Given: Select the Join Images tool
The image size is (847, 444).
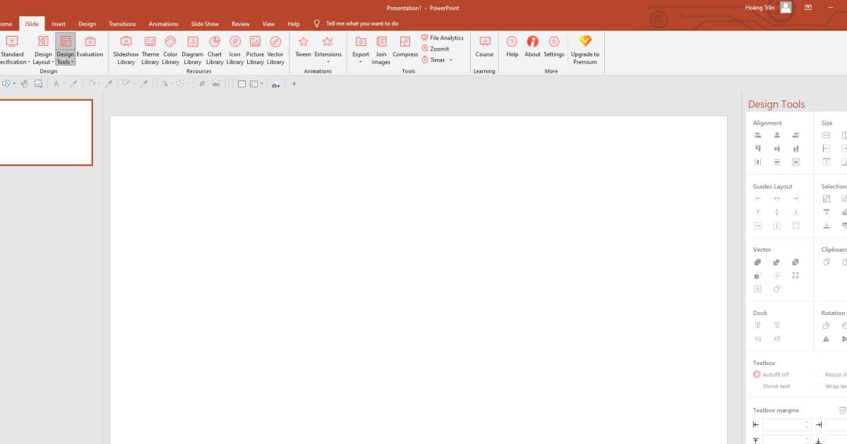Looking at the screenshot, I should click(381, 49).
